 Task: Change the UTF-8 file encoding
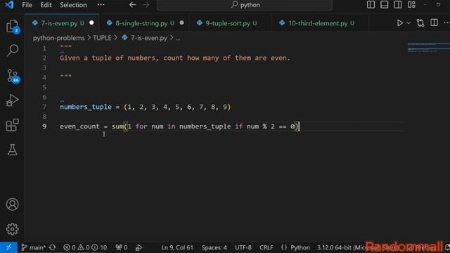[243, 247]
